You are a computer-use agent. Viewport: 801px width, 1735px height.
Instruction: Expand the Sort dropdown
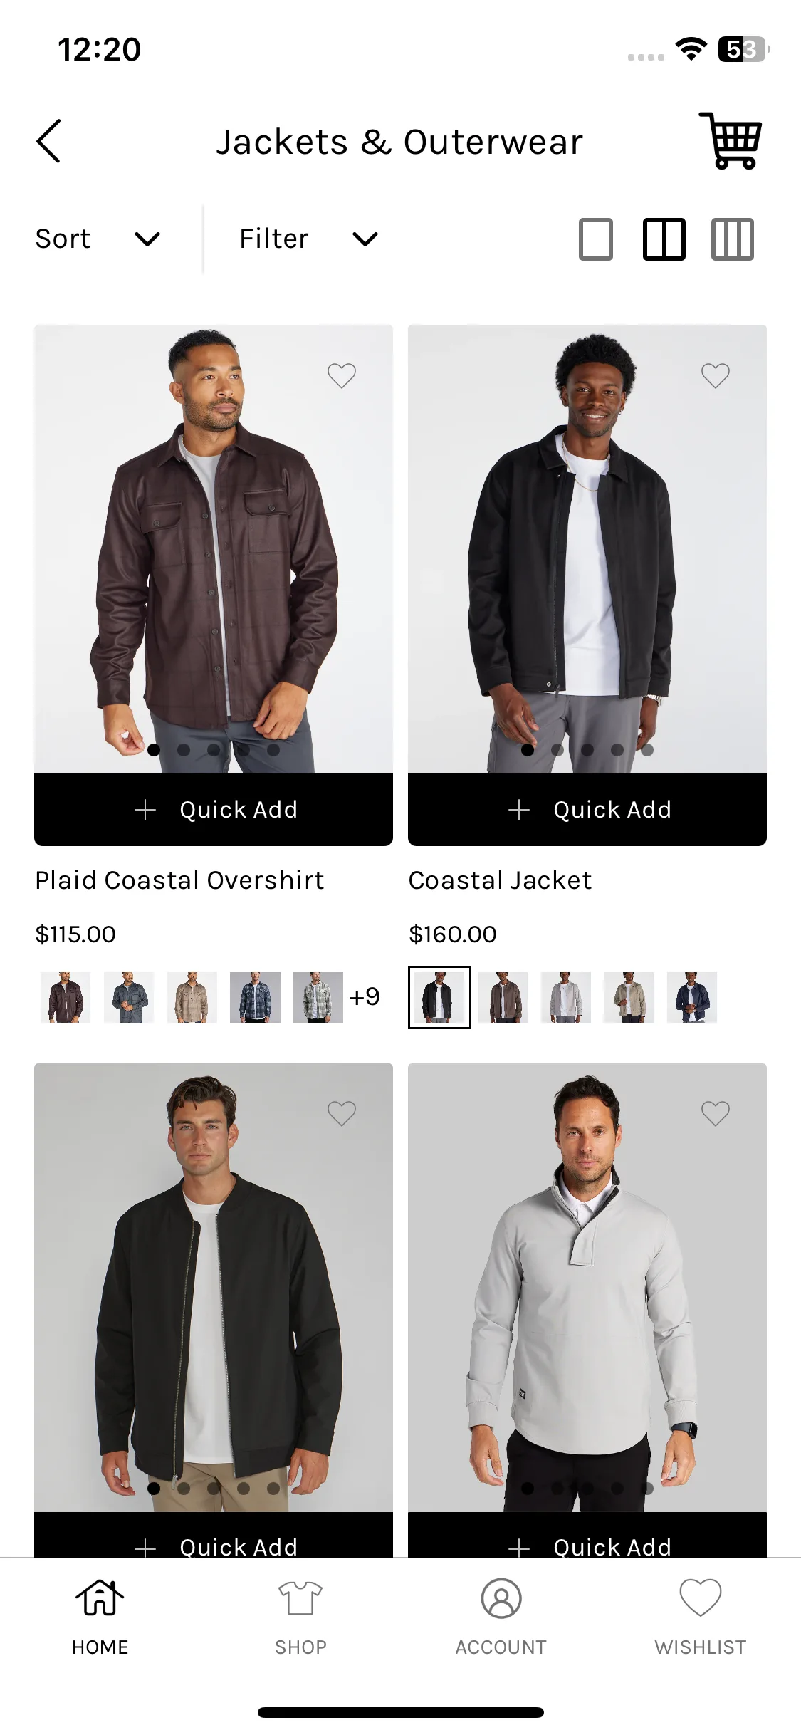[98, 239]
